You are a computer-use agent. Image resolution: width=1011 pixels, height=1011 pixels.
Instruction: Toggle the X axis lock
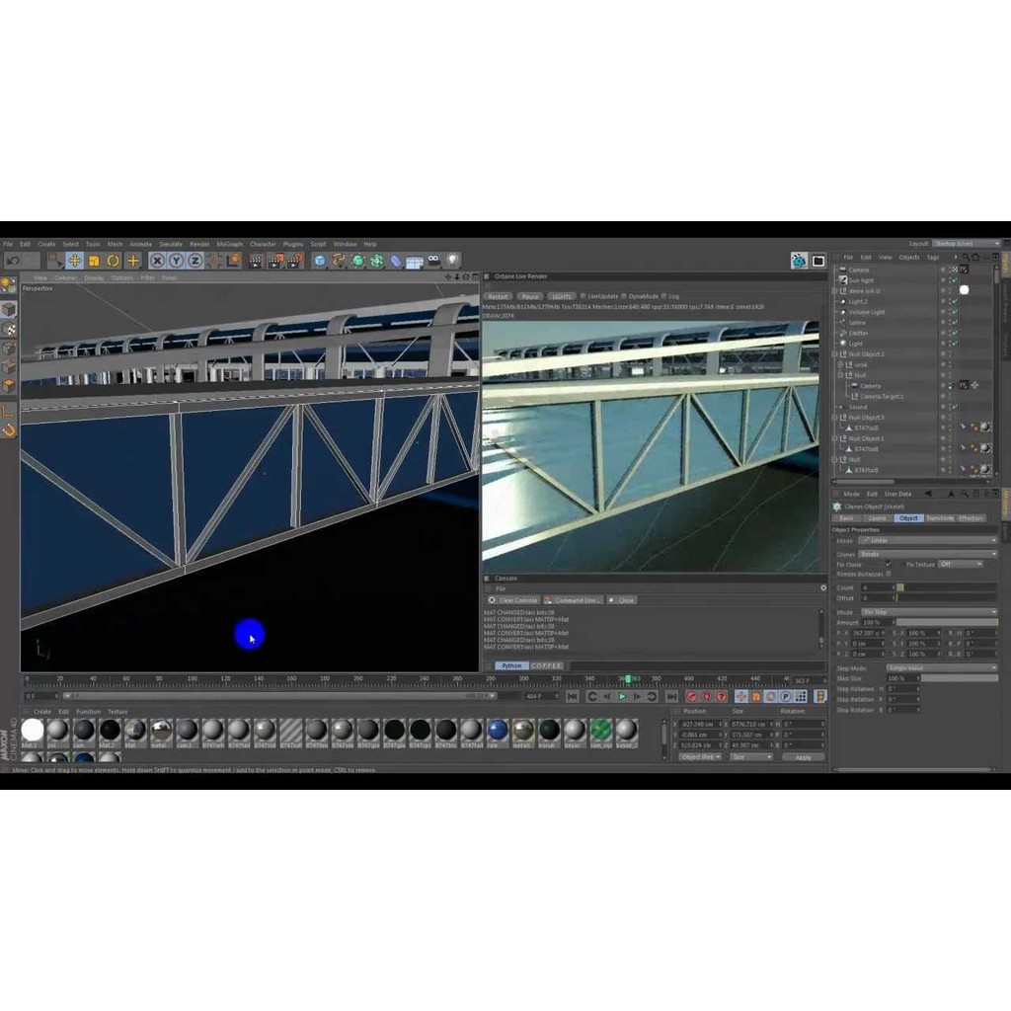click(157, 261)
